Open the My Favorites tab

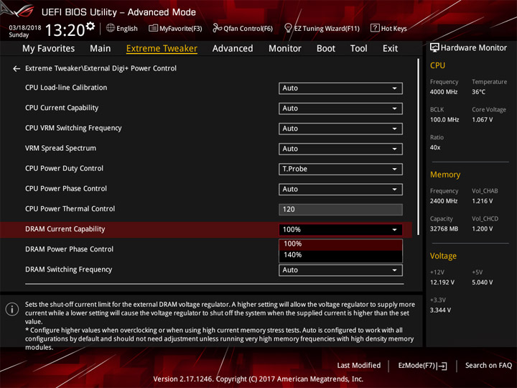click(49, 49)
